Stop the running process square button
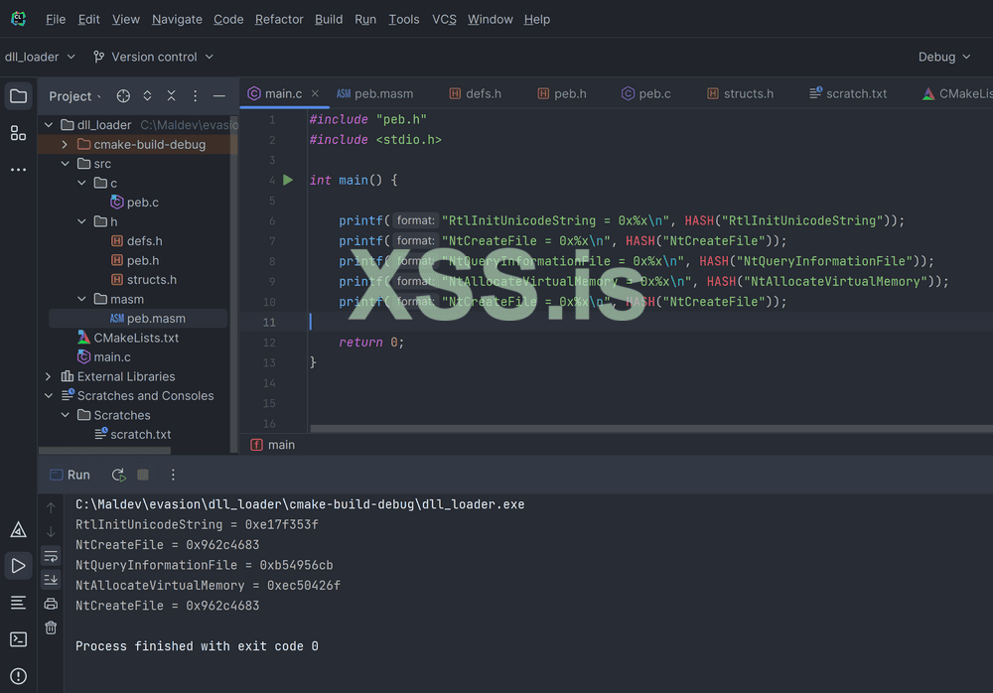Screen dimensions: 993x693 [x=143, y=475]
